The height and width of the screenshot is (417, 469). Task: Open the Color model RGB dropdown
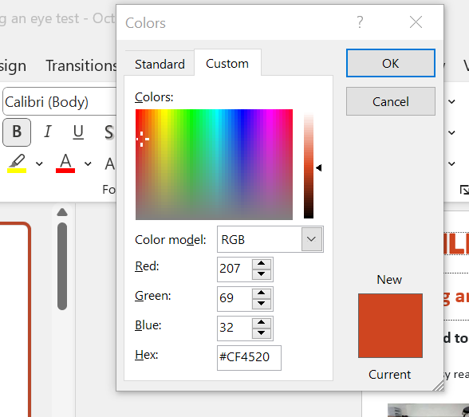[312, 239]
